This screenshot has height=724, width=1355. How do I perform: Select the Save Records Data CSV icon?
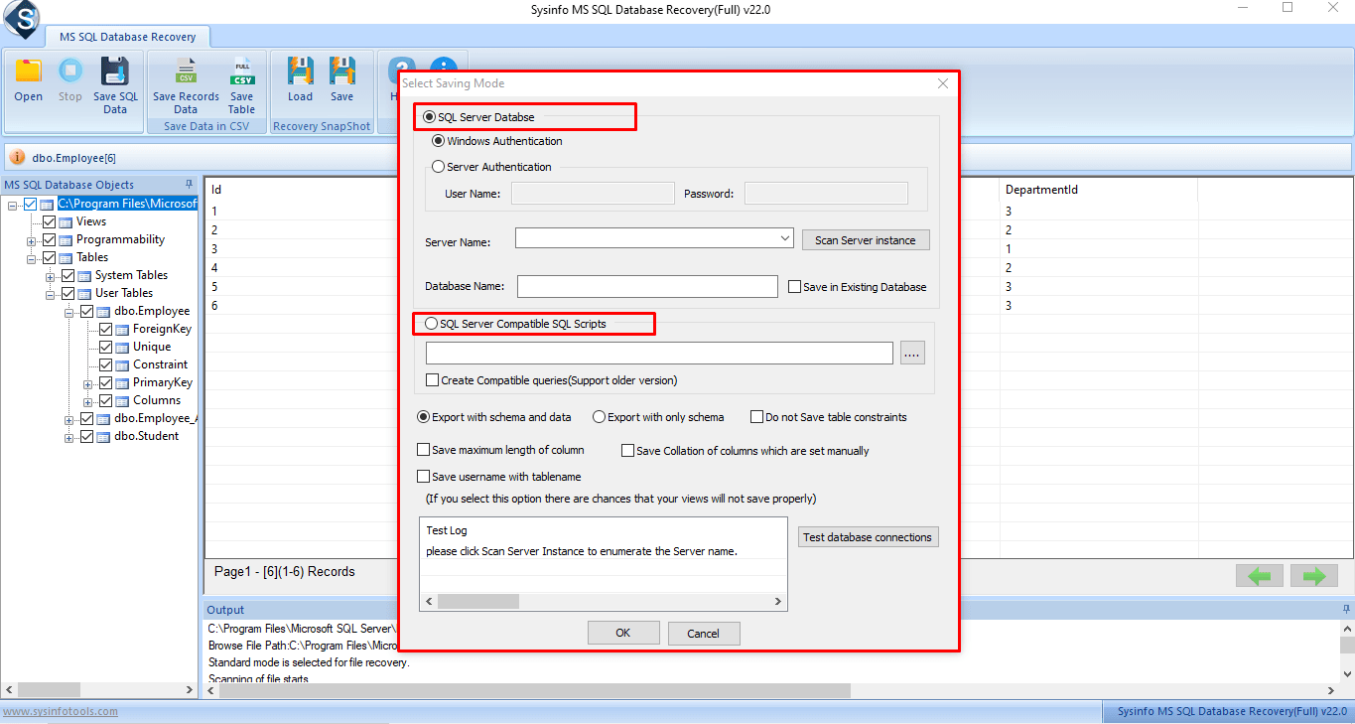tap(185, 79)
